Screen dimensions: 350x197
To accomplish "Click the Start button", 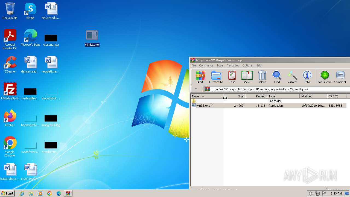I will coord(8,193).
